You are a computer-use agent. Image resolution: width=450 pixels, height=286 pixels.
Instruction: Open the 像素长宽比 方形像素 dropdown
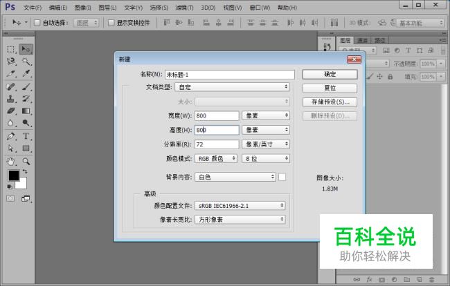pos(240,220)
